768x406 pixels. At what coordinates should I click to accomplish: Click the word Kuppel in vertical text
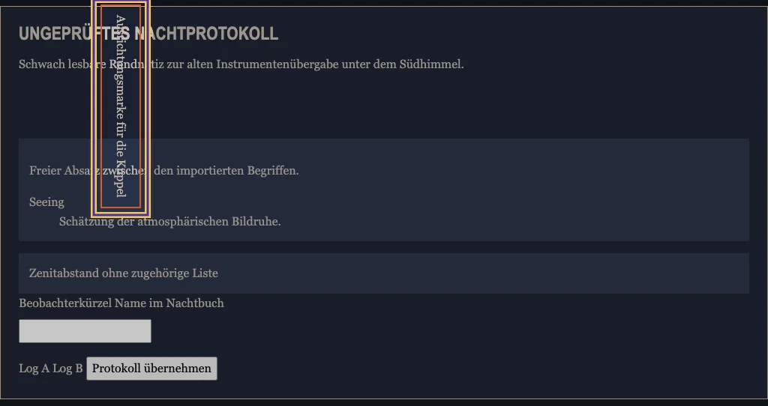click(x=121, y=178)
